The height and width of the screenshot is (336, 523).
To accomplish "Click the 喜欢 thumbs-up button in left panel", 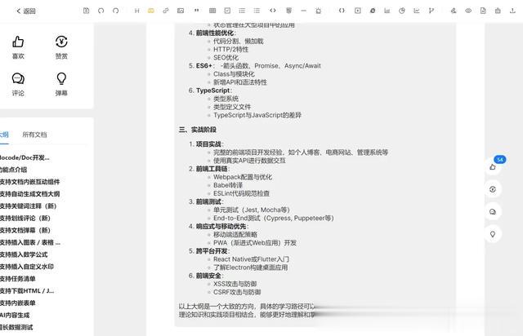I will click(18, 47).
